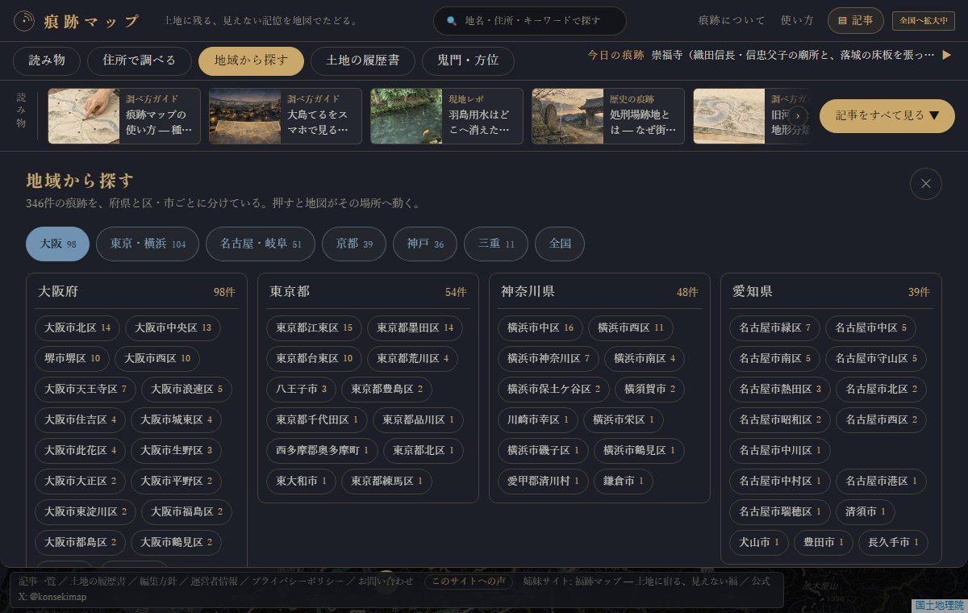Screen dimensions: 968x613
Task: Click the 名古屋市熱田区 3 chip
Action: pos(780,390)
